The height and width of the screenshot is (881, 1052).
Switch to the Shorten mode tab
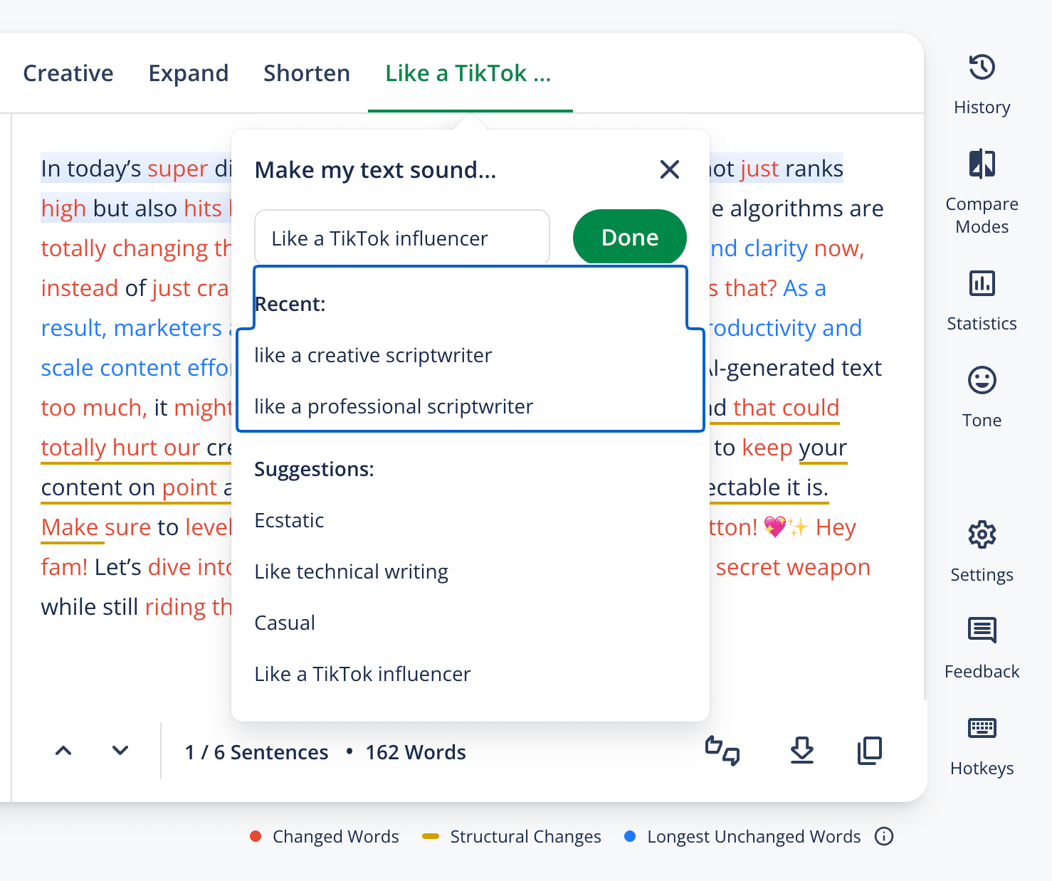tap(307, 73)
